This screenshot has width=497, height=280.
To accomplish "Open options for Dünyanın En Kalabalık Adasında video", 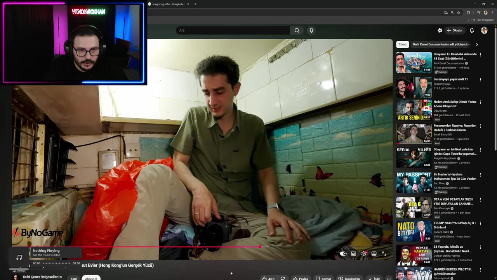I will point(480,55).
